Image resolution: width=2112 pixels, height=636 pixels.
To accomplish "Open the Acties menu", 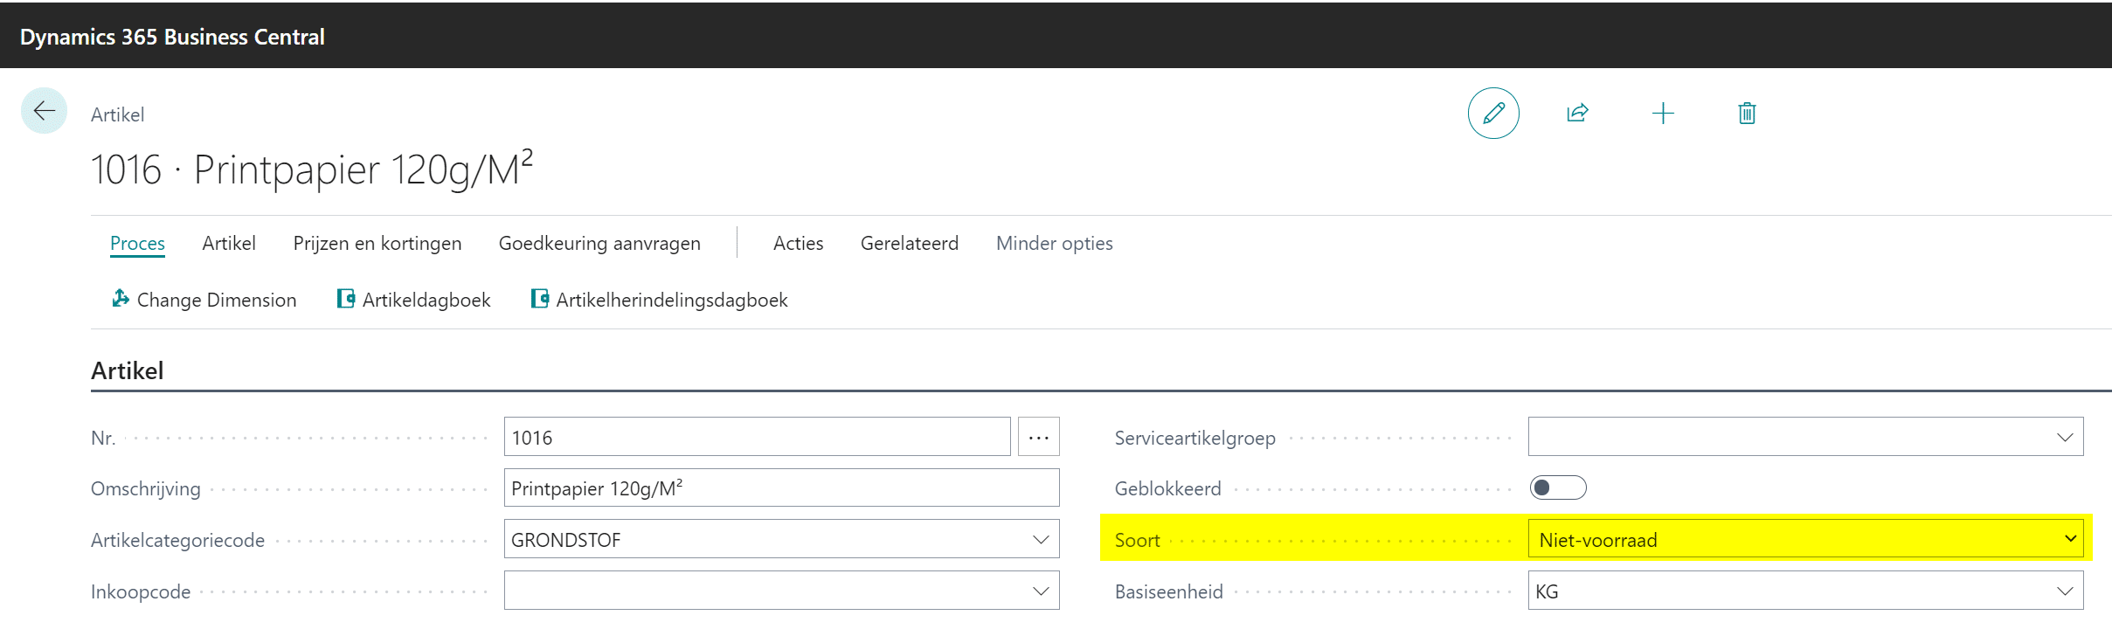I will pos(798,243).
